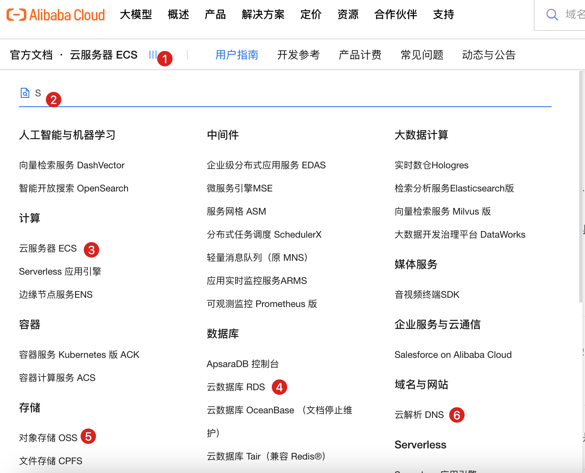Click the 企业服务与云通信 category heading

click(x=438, y=325)
